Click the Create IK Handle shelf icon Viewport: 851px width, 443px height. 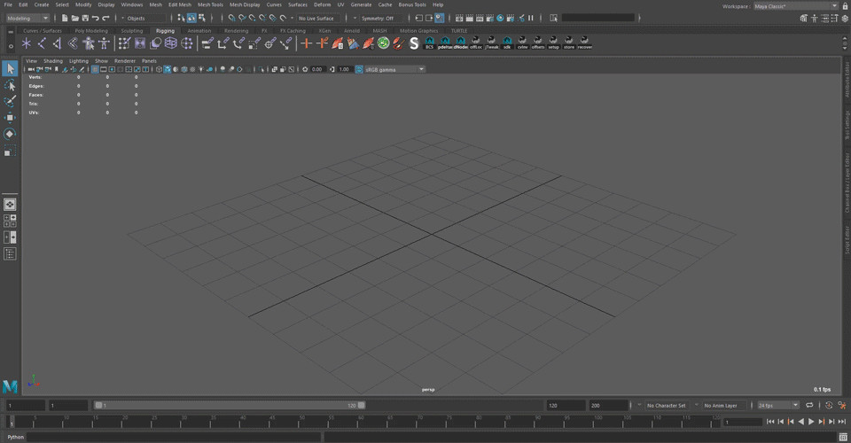pyautogui.click(x=57, y=43)
